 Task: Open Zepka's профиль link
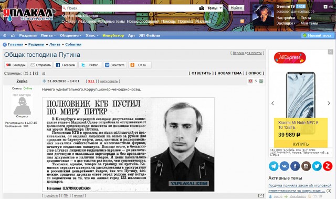tap(51, 195)
